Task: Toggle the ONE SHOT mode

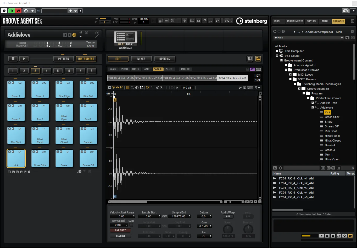Action: 120,230
